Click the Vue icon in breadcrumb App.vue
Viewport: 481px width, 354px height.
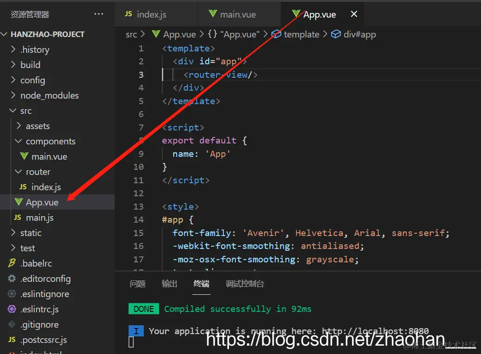tap(156, 34)
